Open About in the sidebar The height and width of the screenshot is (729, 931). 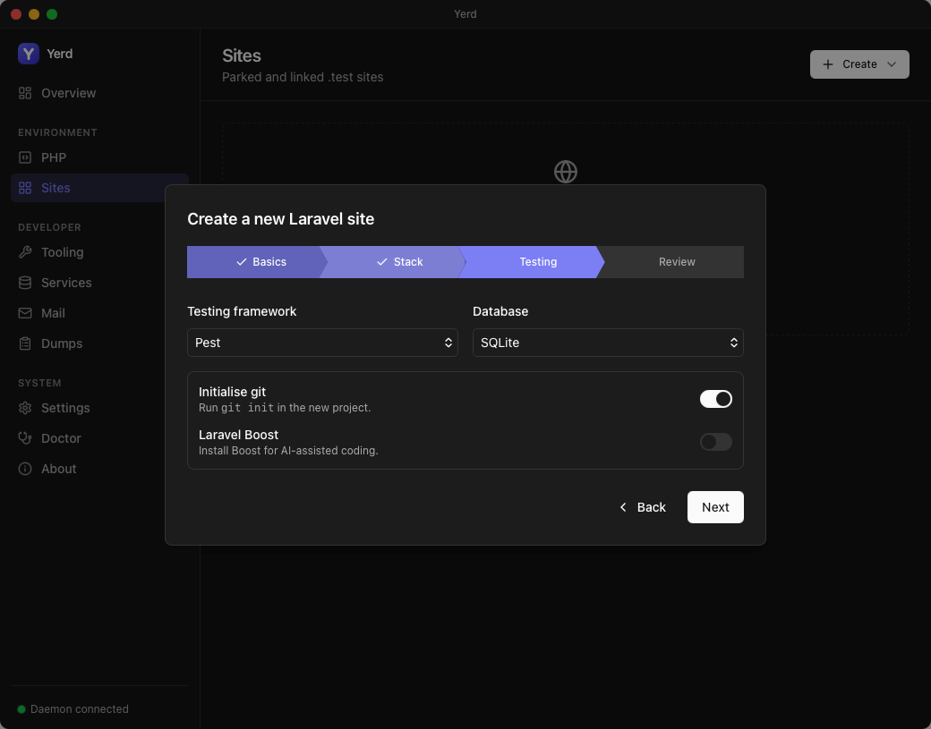tap(99, 469)
